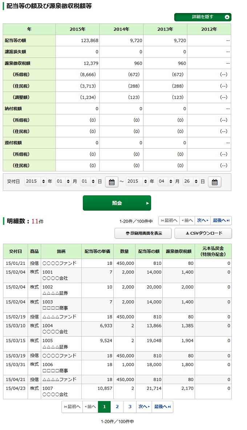The width and height of the screenshot is (247, 430).
Task: Select the start year 2015 dropdown
Action: pyautogui.click(x=36, y=182)
